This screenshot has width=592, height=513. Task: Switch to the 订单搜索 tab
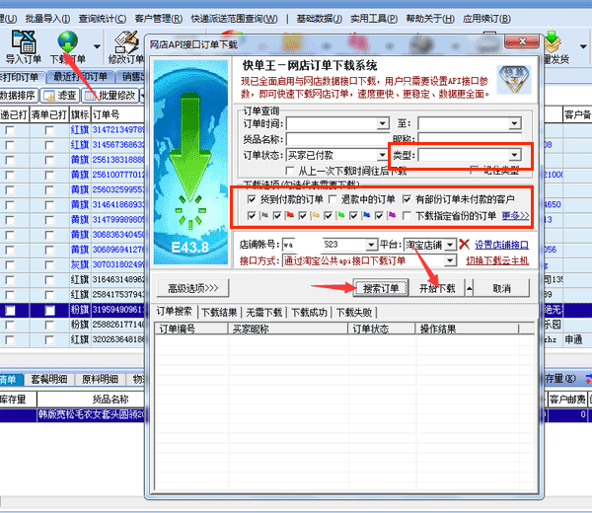pyautogui.click(x=175, y=312)
